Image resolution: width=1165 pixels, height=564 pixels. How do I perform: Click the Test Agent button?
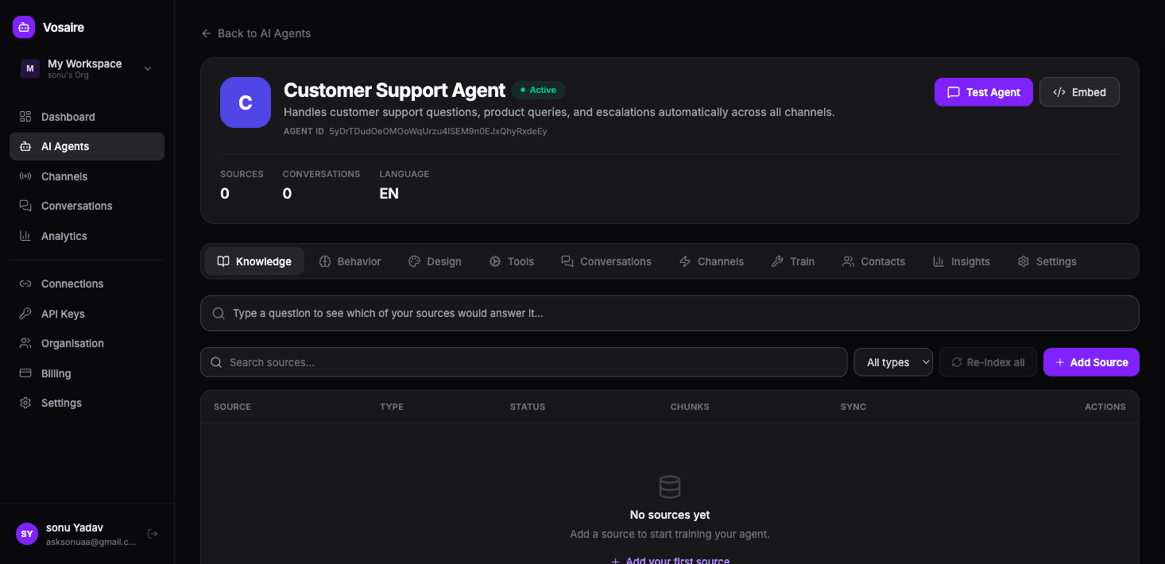tap(984, 92)
